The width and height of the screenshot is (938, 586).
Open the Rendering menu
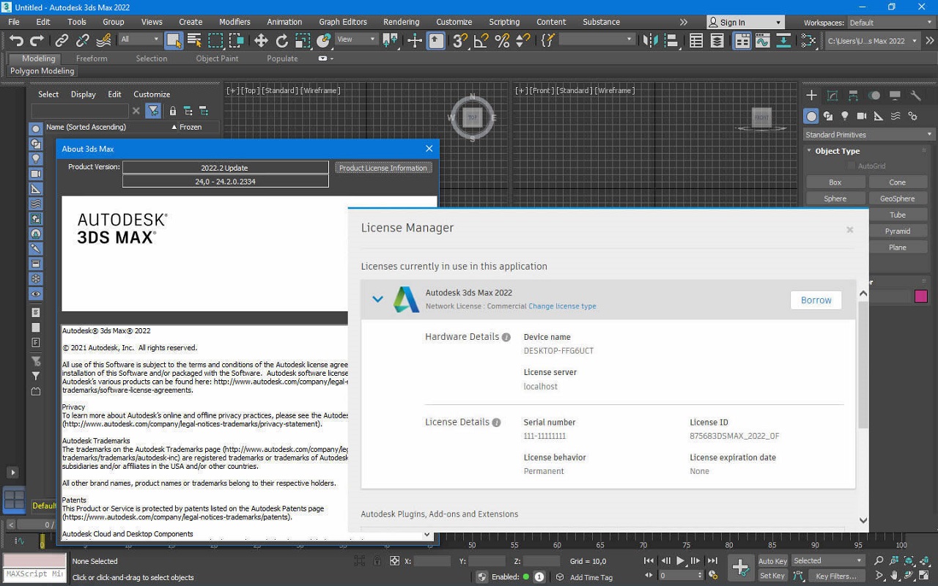point(401,22)
